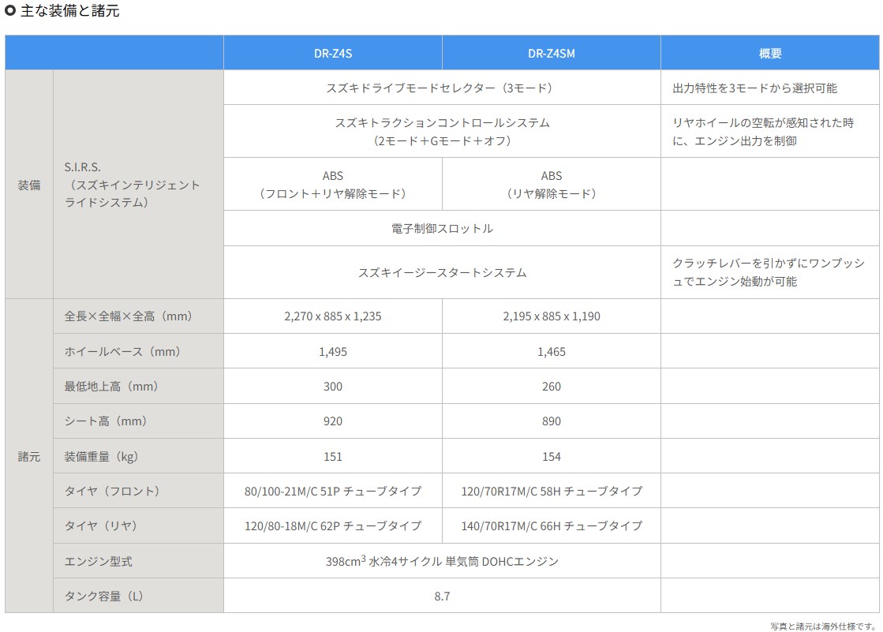The image size is (883, 632).
Task: Click スズキドライブモードセレクター（3モード） cell
Action: (x=442, y=88)
